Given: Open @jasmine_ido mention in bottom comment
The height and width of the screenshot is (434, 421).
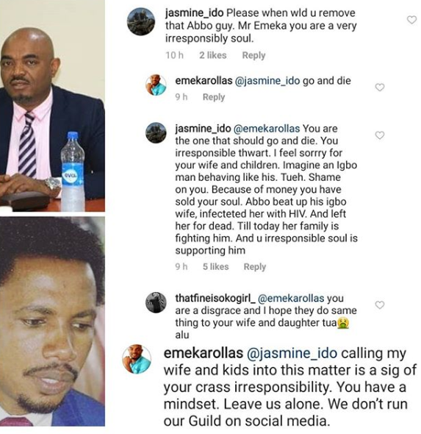Looking at the screenshot, I should [292, 354].
